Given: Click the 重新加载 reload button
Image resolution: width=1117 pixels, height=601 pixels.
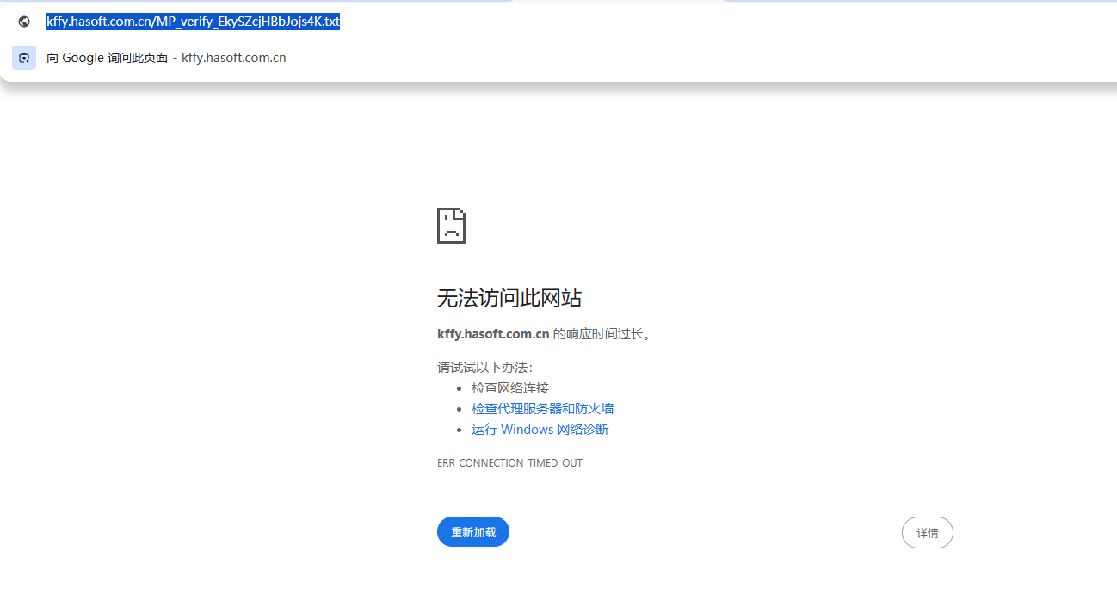Looking at the screenshot, I should point(473,532).
